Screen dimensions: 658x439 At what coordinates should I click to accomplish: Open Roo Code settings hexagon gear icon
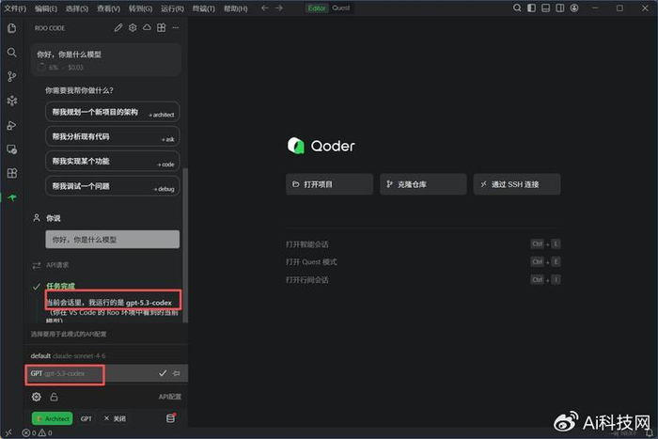[133, 27]
